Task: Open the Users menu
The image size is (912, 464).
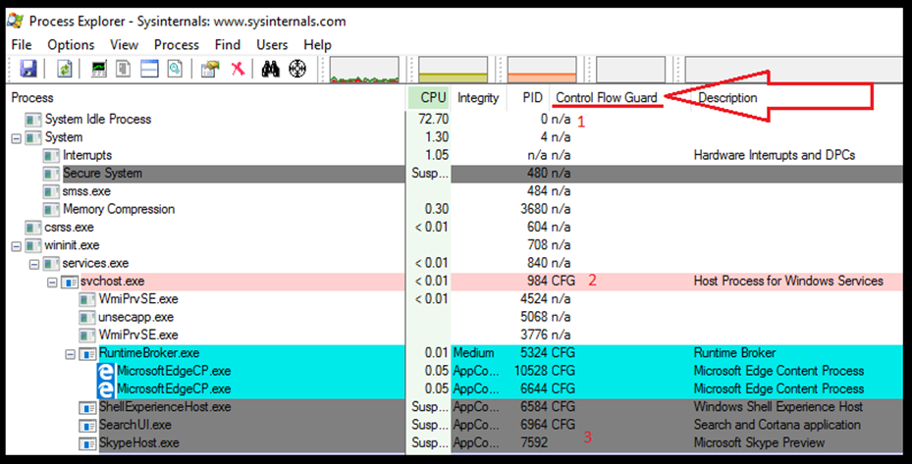Action: tap(272, 45)
